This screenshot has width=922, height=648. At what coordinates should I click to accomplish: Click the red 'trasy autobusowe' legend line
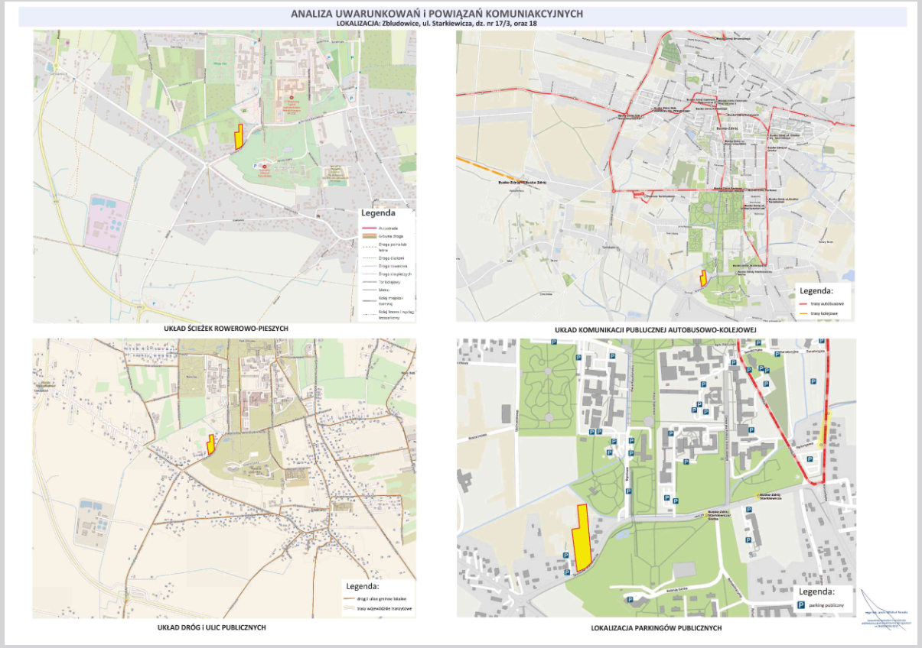click(803, 303)
